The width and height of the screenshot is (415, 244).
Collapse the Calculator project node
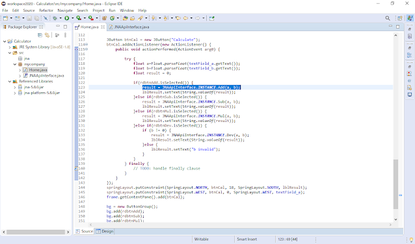click(5, 41)
